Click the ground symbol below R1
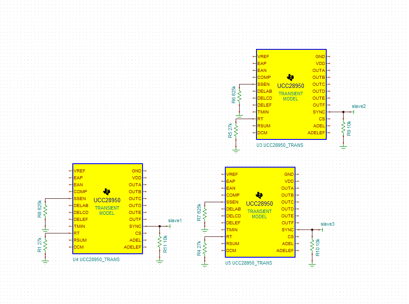409x304 pixels. pyautogui.click(x=45, y=262)
